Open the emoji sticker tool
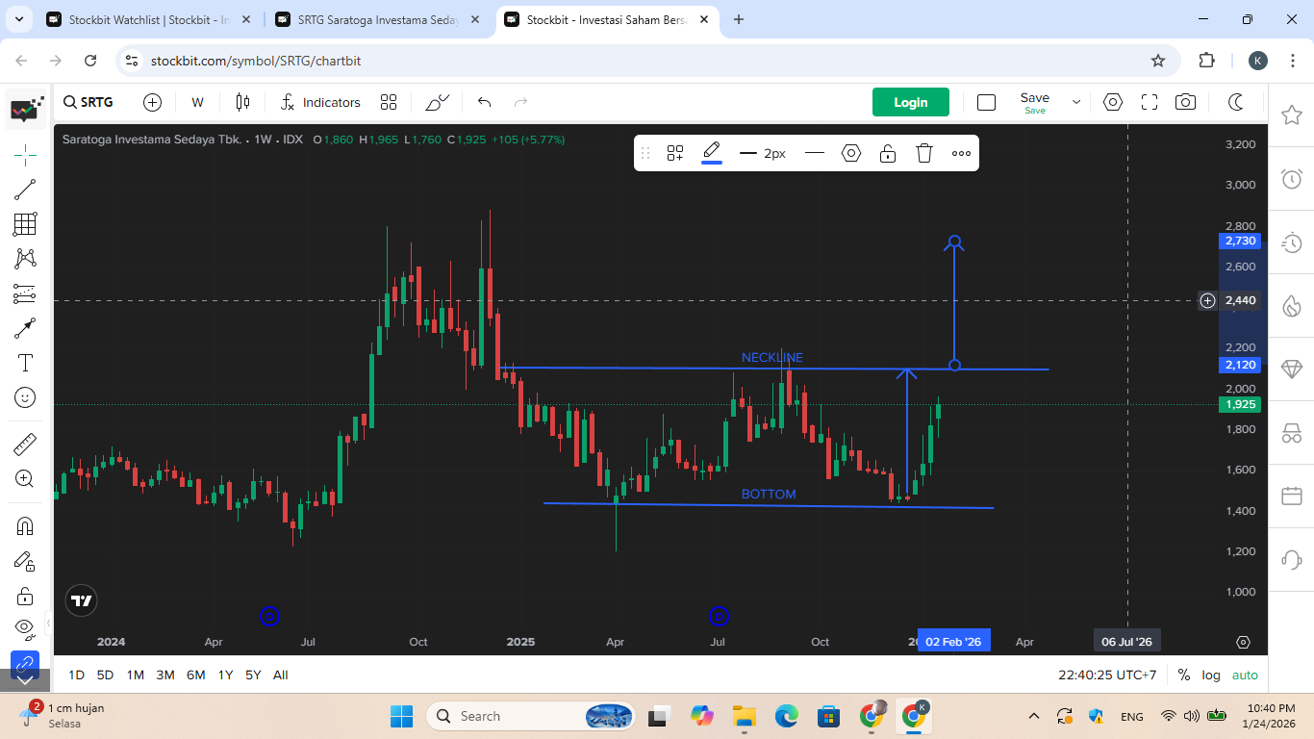 pyautogui.click(x=25, y=397)
